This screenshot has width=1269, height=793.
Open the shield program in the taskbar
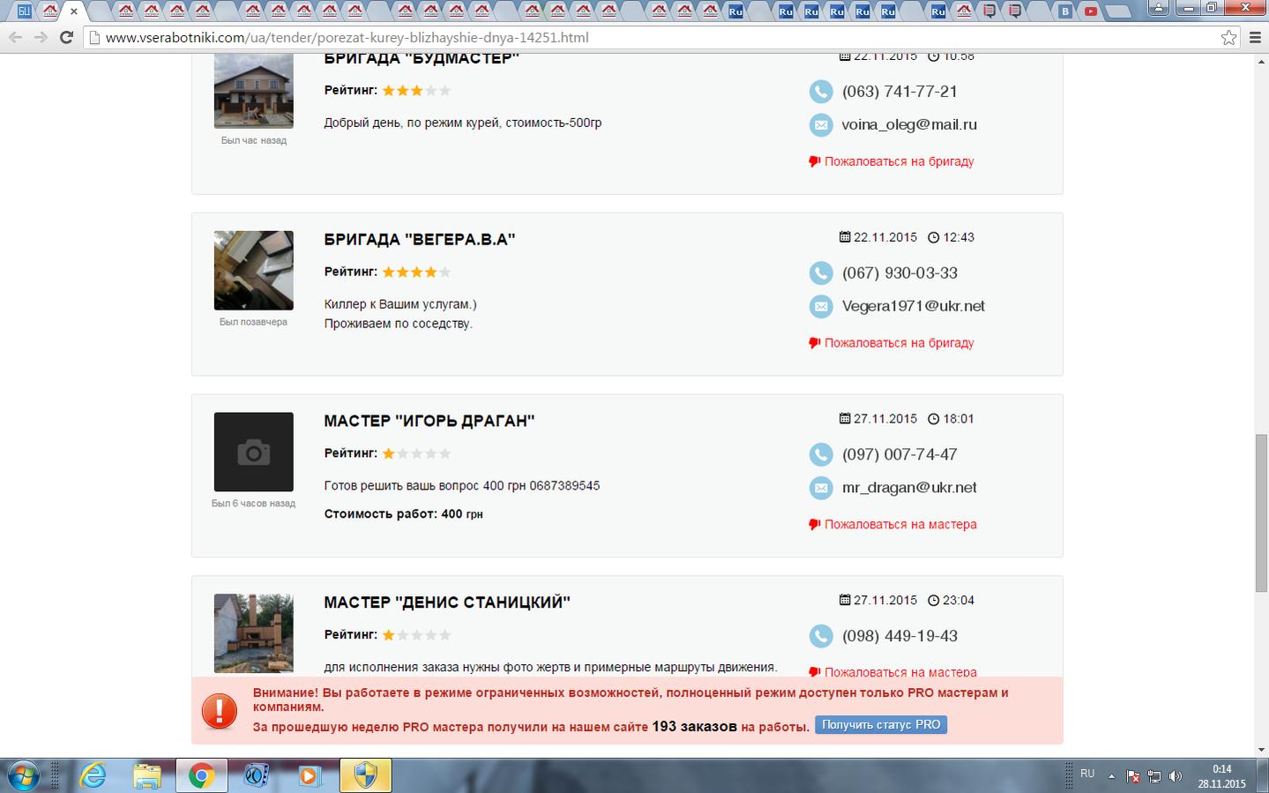click(364, 776)
